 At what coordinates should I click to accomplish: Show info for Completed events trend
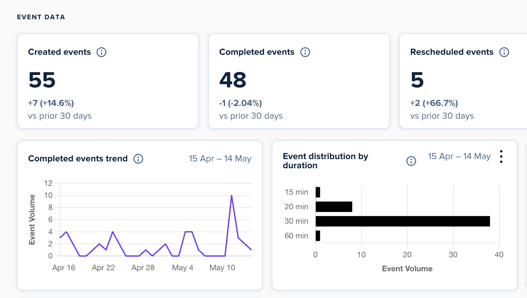point(138,159)
